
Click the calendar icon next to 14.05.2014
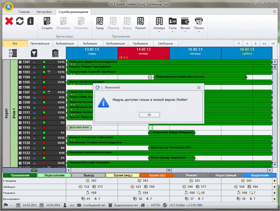[41, 205]
